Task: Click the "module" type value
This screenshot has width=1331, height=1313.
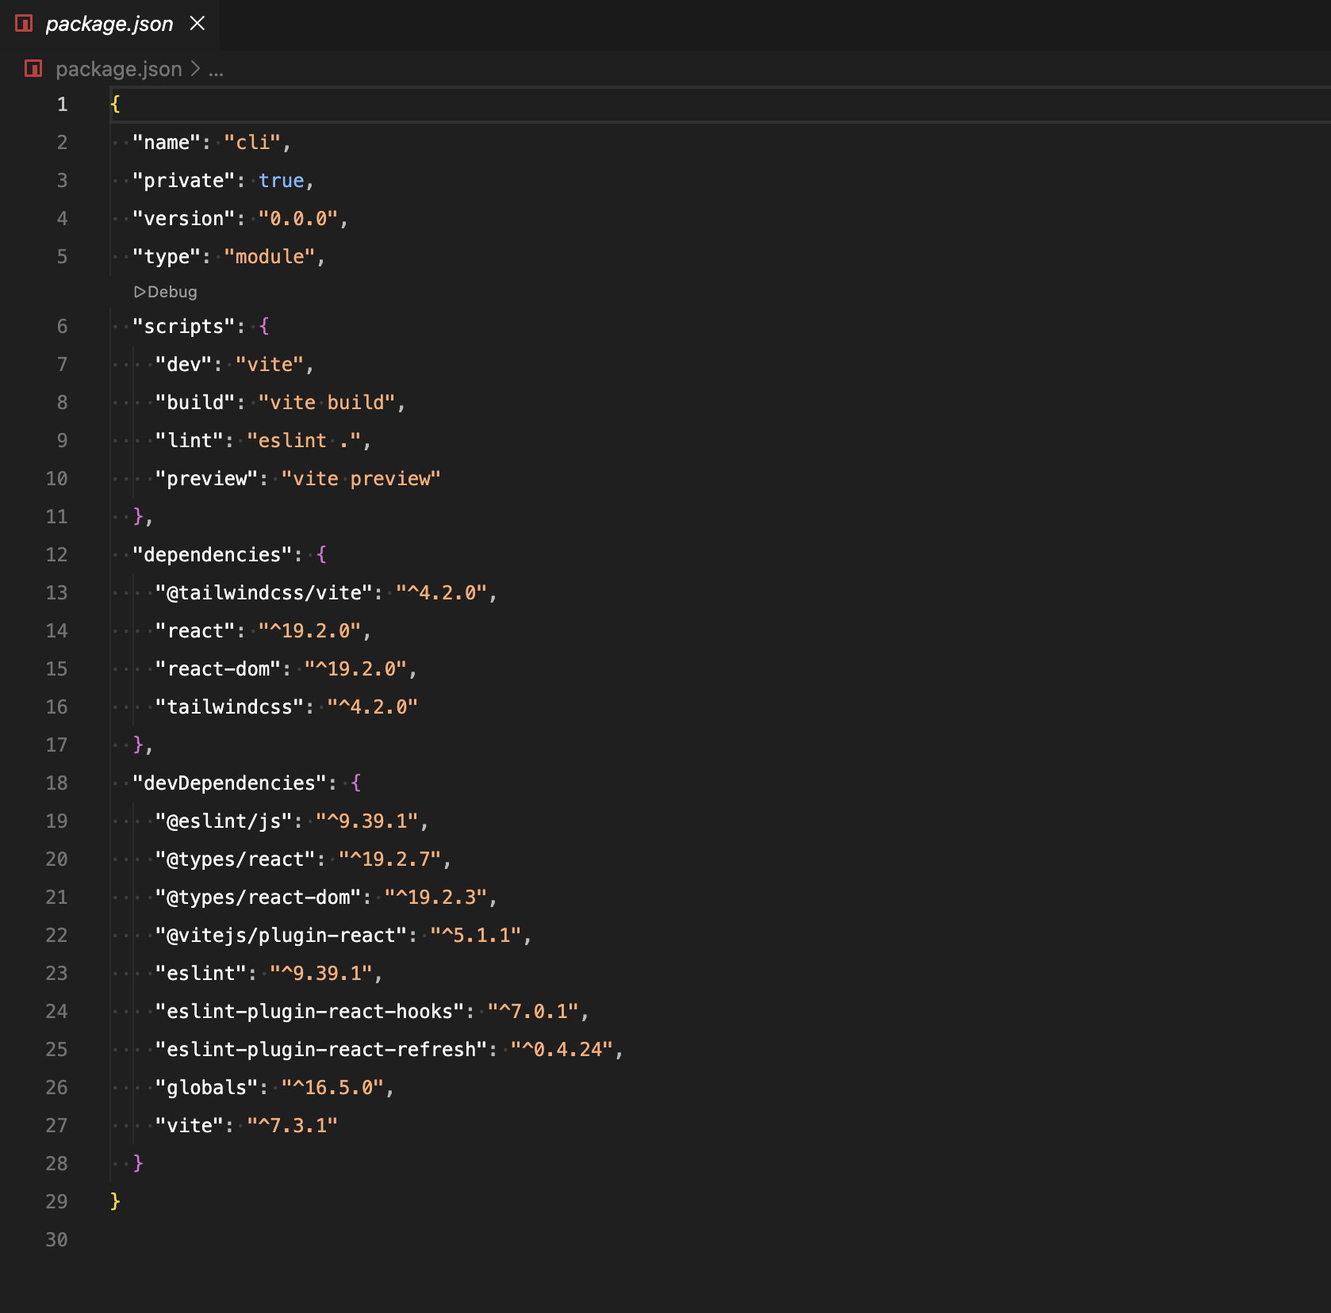Action: coord(270,256)
